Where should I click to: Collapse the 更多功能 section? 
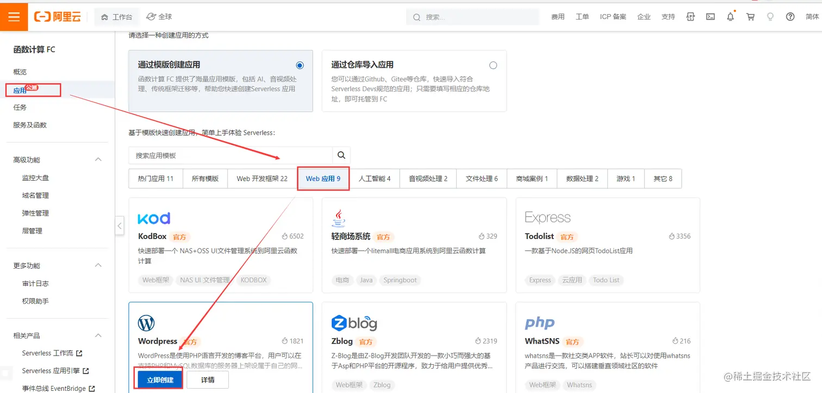pos(98,265)
